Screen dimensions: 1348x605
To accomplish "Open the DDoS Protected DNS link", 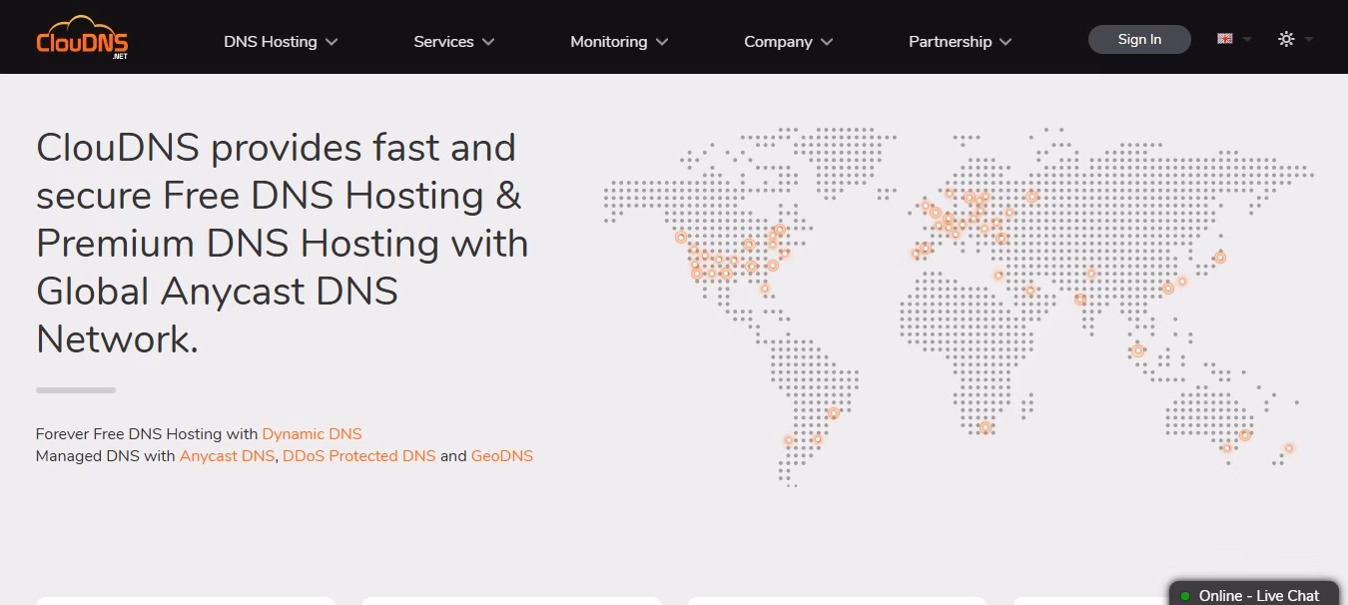I will tap(359, 456).
